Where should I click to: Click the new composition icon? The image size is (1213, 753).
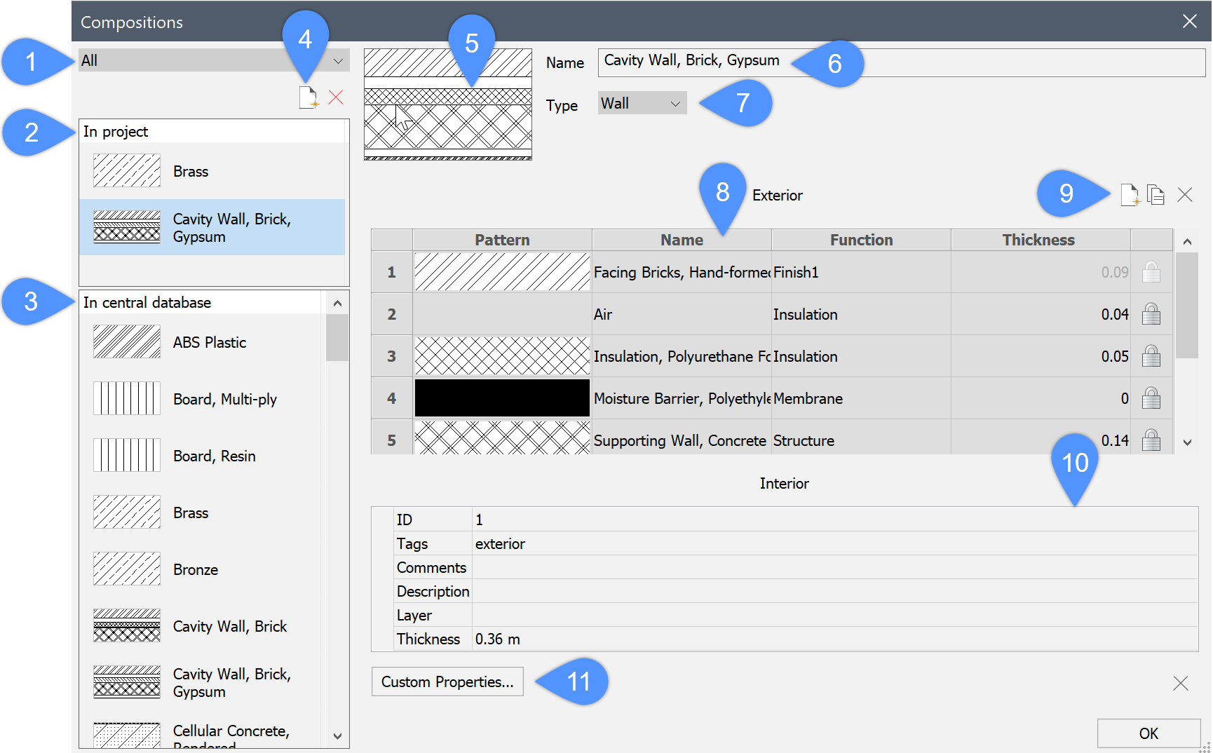click(309, 97)
